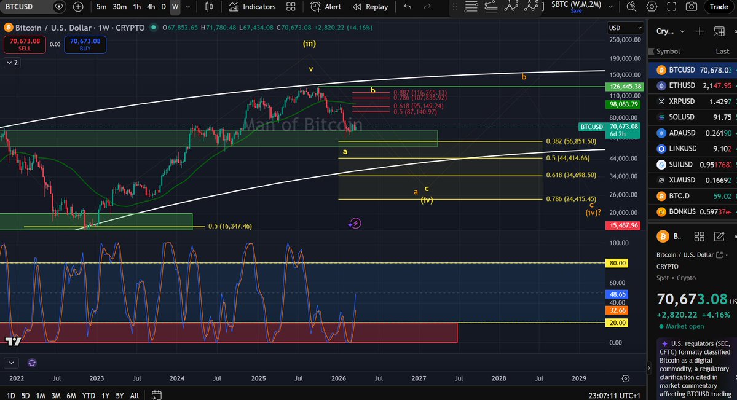The height and width of the screenshot is (400, 737).
Task: Select the horizontal lines drawing tool in favorites
Action: click(x=471, y=7)
